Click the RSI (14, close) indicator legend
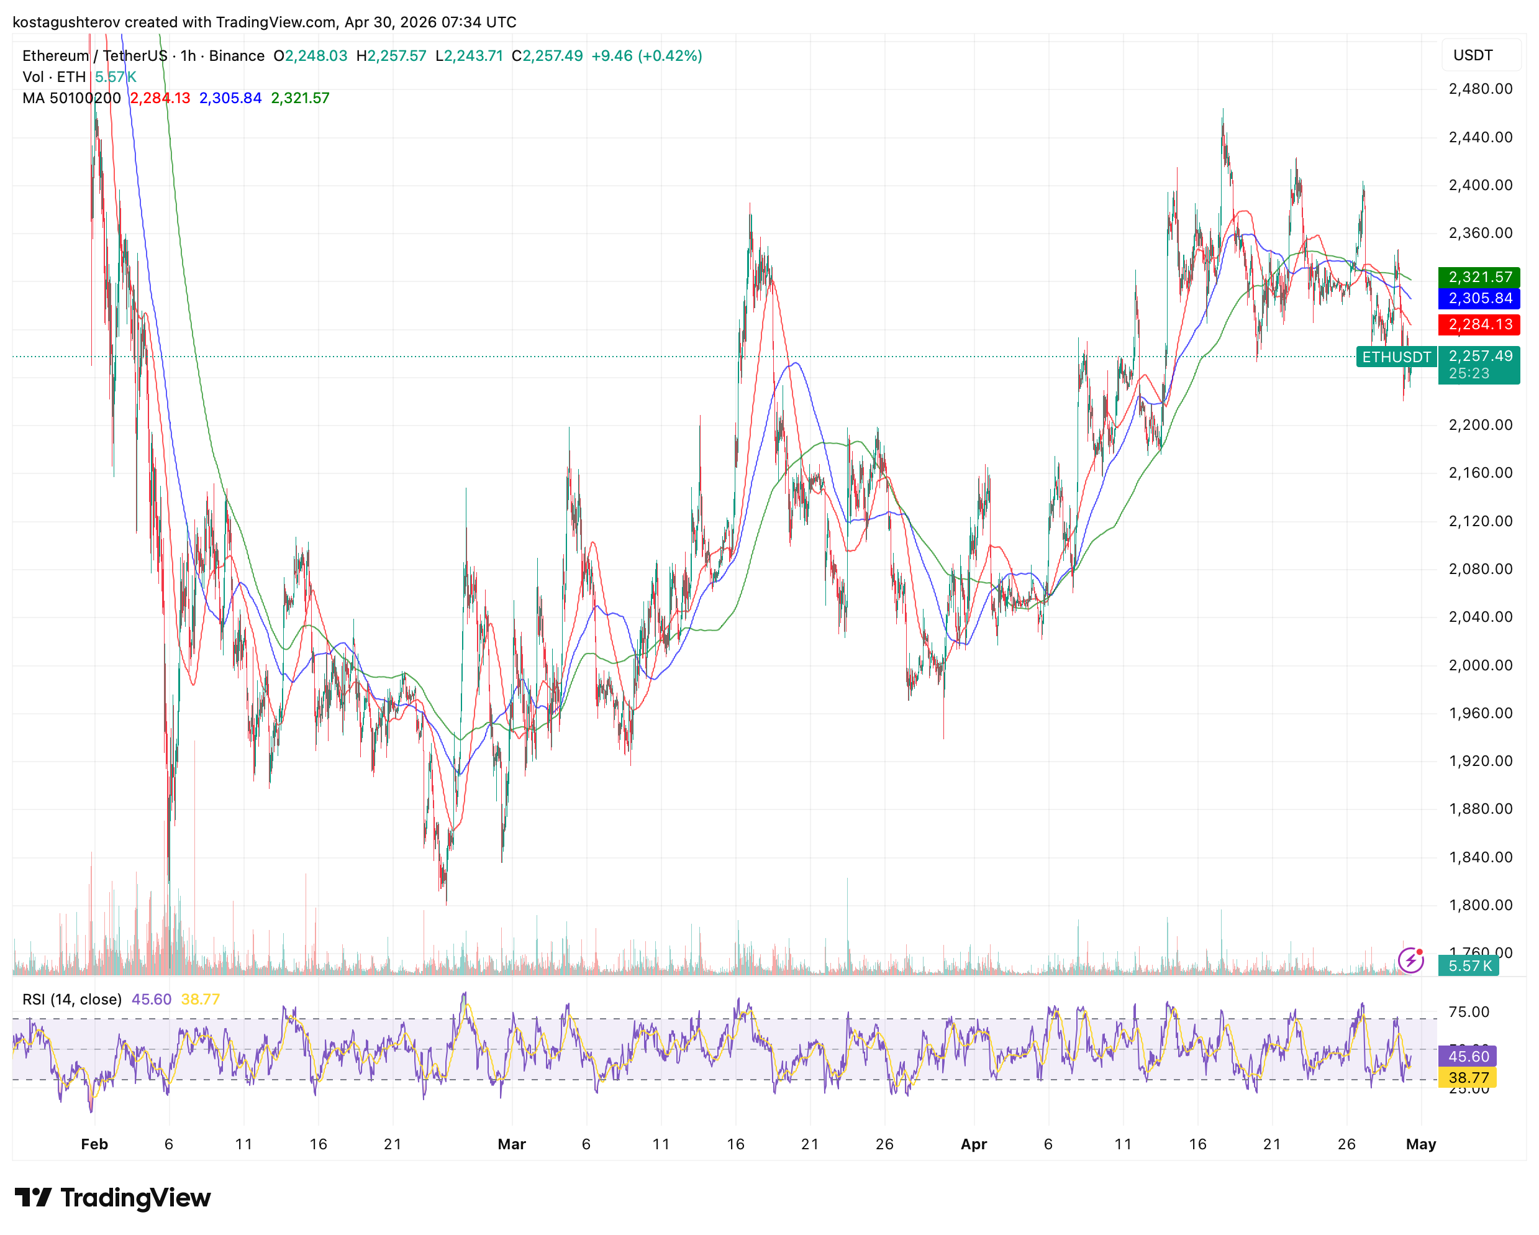This screenshot has width=1539, height=1235. (x=72, y=999)
